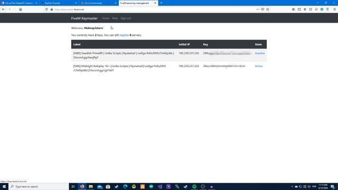The width and height of the screenshot is (338, 190).
Task: Click the Swedish PrimeRP server label
Action: [124, 55]
